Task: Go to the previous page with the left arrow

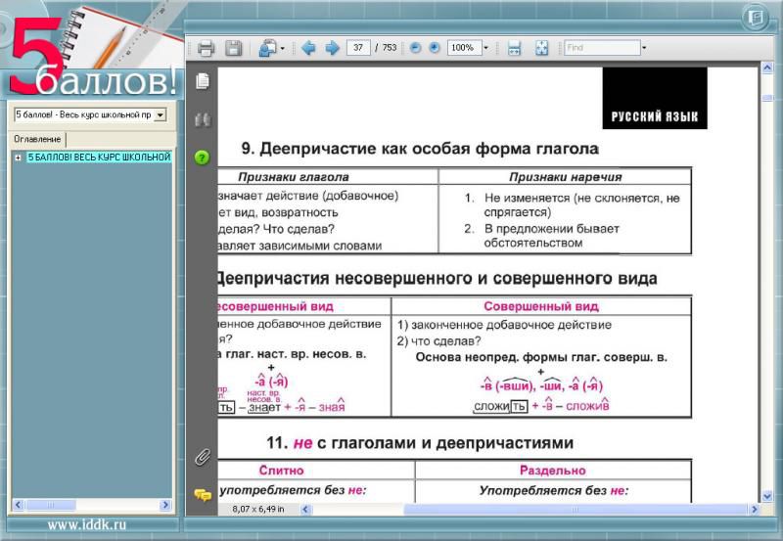Action: 308,48
